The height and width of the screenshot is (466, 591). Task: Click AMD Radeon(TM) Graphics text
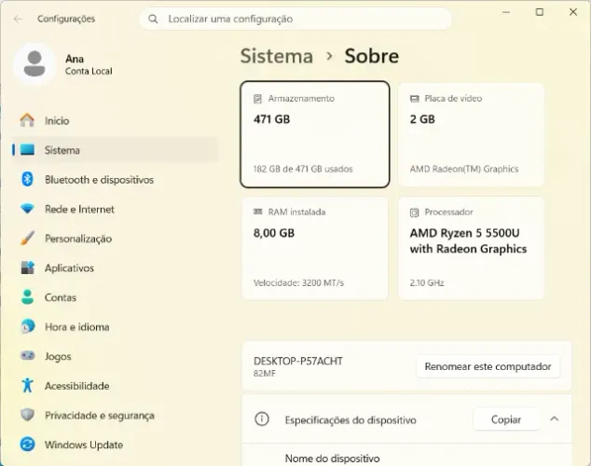[x=464, y=169]
